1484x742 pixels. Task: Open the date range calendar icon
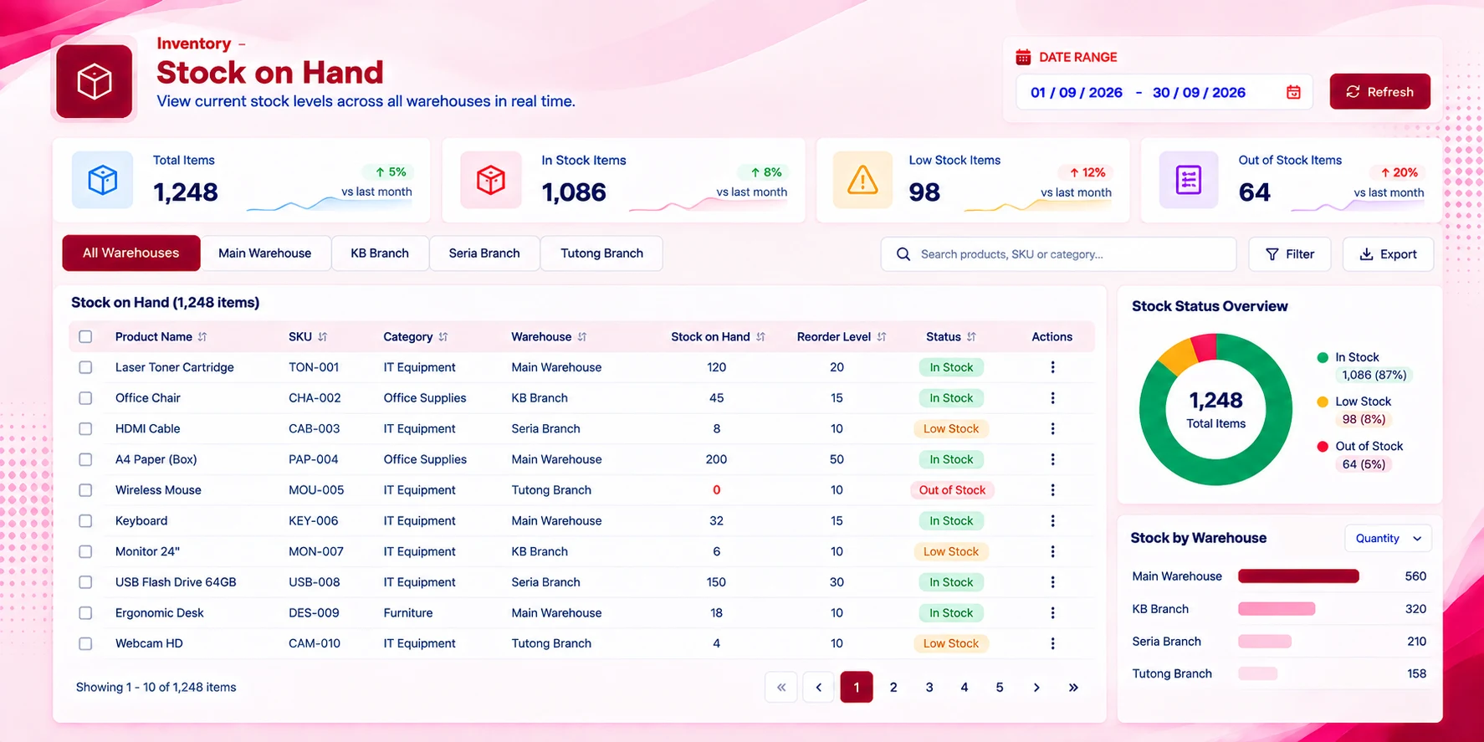click(1293, 92)
